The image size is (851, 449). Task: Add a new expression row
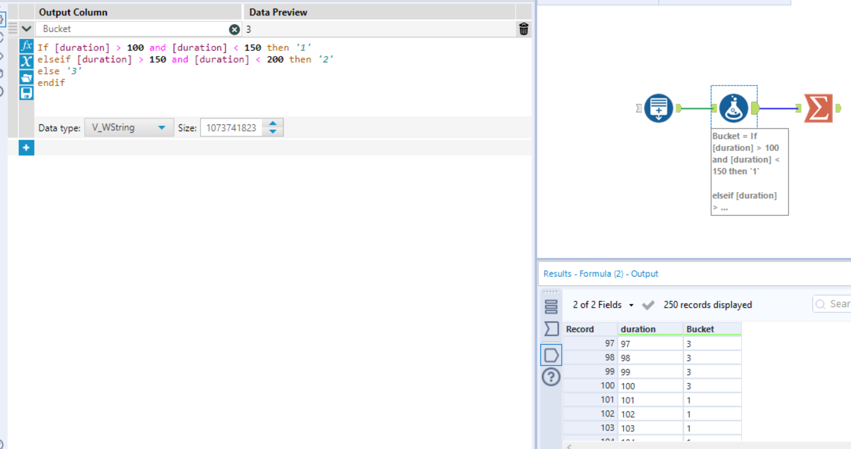click(x=26, y=148)
